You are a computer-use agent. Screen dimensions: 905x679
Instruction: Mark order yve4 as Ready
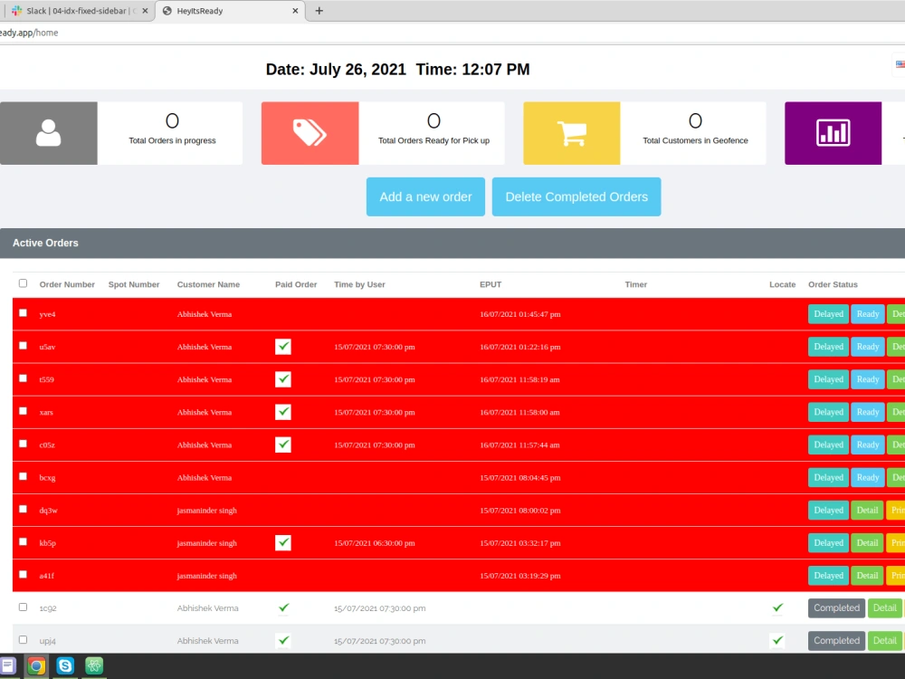coord(868,314)
